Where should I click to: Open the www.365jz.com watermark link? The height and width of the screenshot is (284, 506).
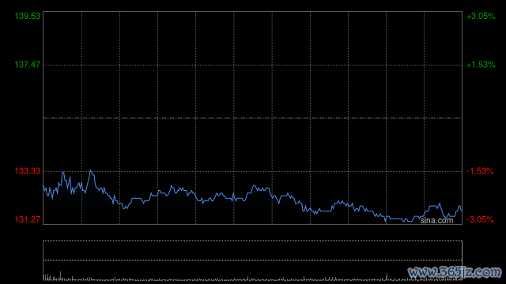tap(455, 272)
